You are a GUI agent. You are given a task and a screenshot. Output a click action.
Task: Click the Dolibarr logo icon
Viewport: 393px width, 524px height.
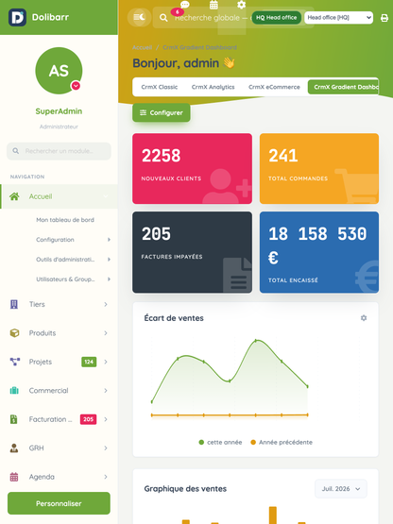point(17,17)
